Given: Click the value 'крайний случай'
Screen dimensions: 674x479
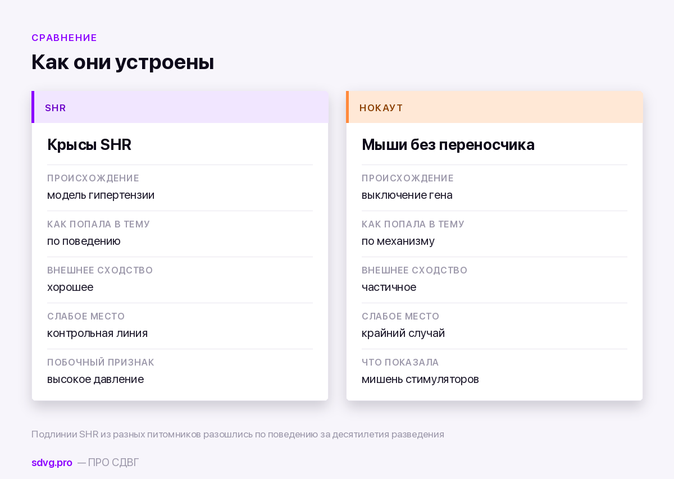Looking at the screenshot, I should [403, 334].
